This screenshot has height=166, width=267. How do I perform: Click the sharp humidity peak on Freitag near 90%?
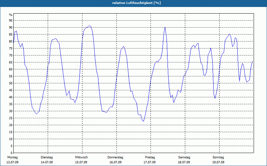tap(165, 27)
